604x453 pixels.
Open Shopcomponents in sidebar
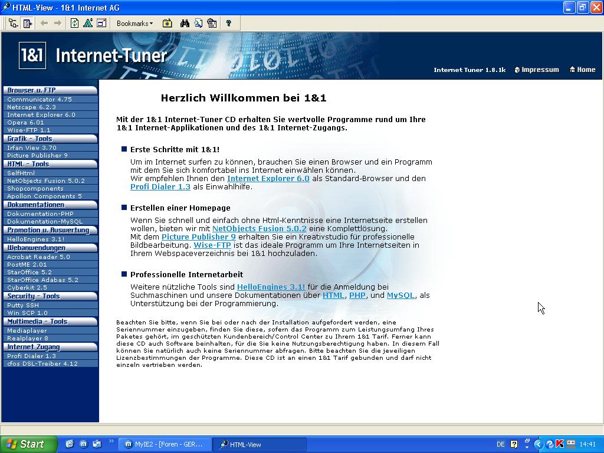click(50, 188)
